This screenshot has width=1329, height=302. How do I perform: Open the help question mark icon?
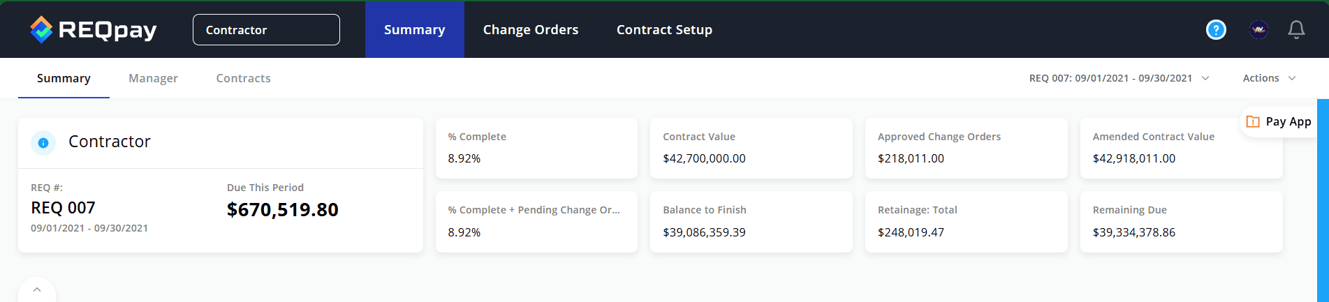[1216, 29]
